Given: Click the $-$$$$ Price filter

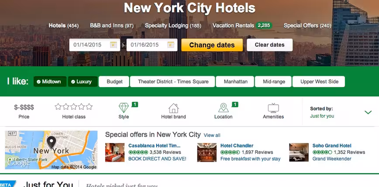Looking at the screenshot, I should click(24, 111).
